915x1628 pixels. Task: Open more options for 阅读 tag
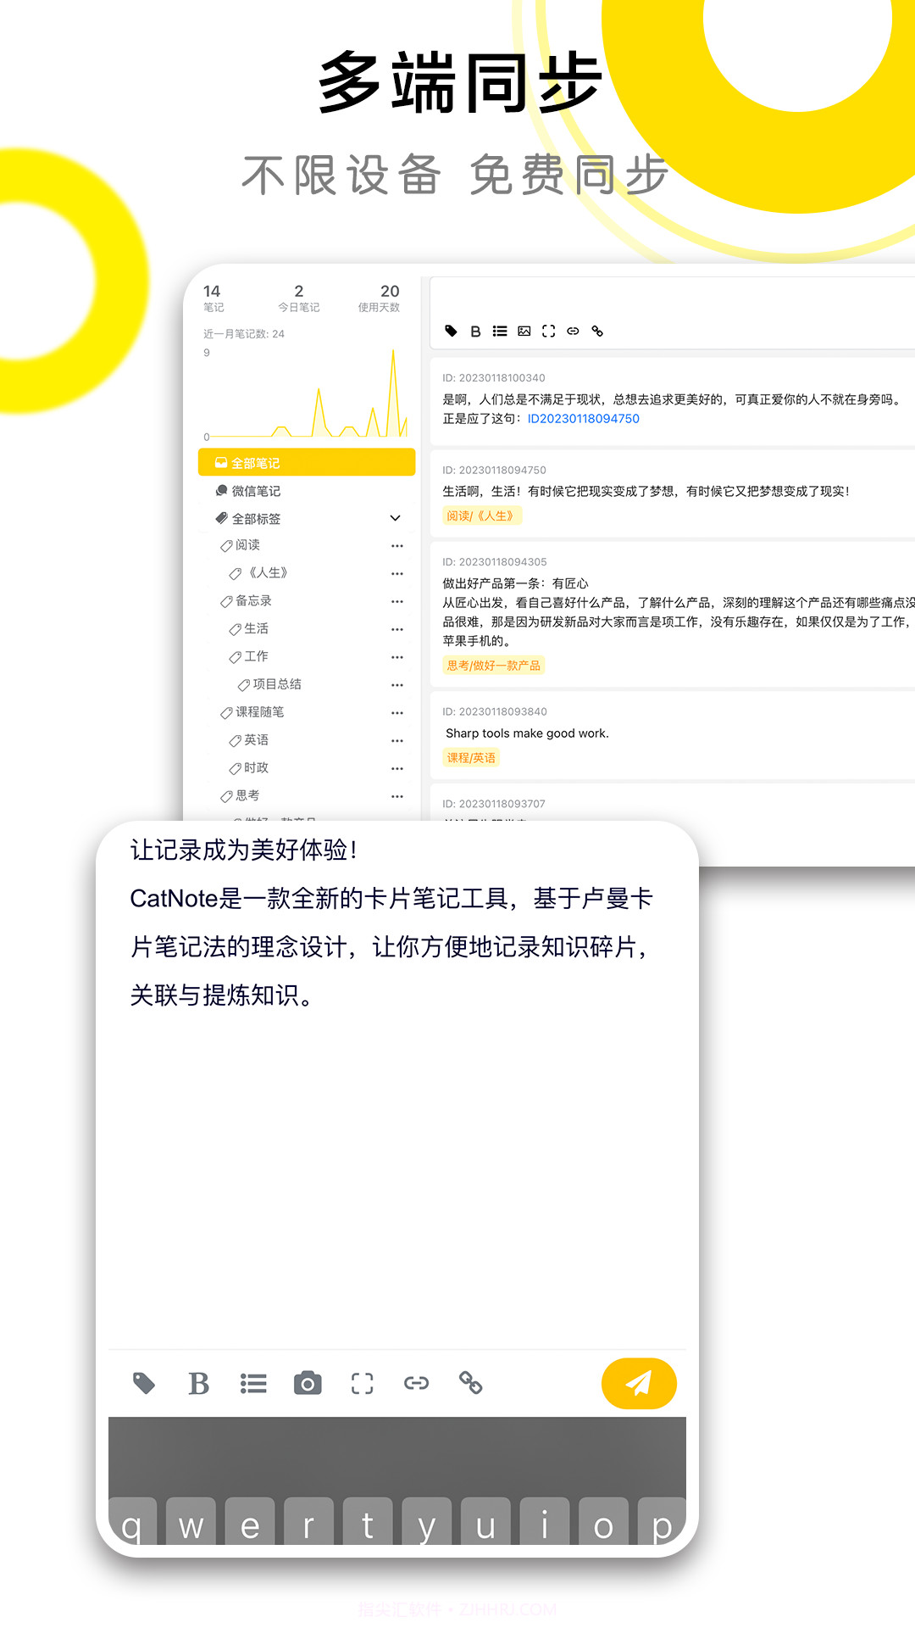tap(397, 546)
